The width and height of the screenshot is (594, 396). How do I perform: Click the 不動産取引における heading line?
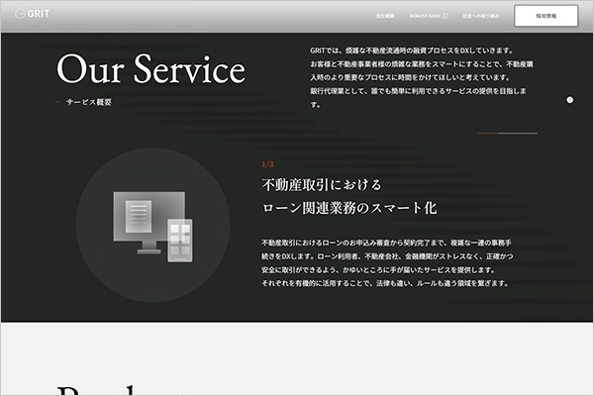pyautogui.click(x=321, y=185)
